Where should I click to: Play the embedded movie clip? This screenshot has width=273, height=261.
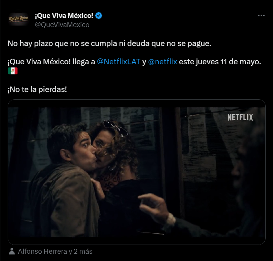coord(137,172)
